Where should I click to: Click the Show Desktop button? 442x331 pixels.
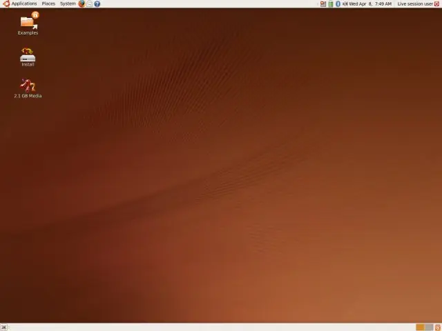[4, 327]
